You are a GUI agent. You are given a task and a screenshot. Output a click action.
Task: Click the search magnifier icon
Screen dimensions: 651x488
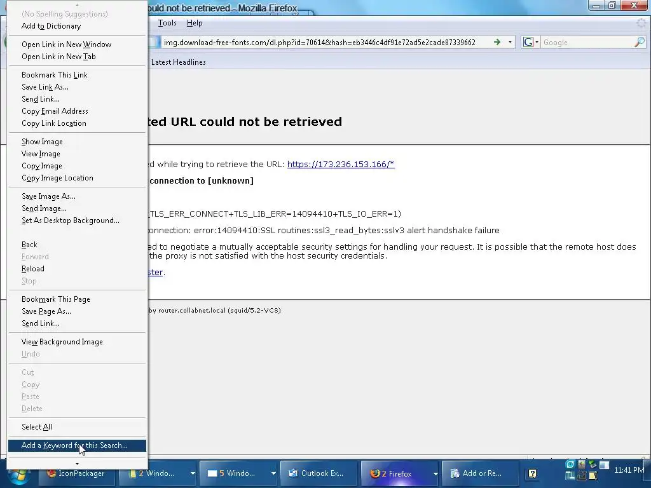tap(640, 42)
